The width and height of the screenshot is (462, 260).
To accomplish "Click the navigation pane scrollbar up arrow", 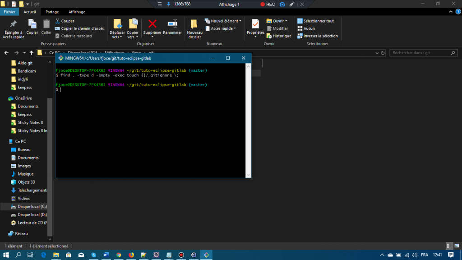I will [x=50, y=62].
